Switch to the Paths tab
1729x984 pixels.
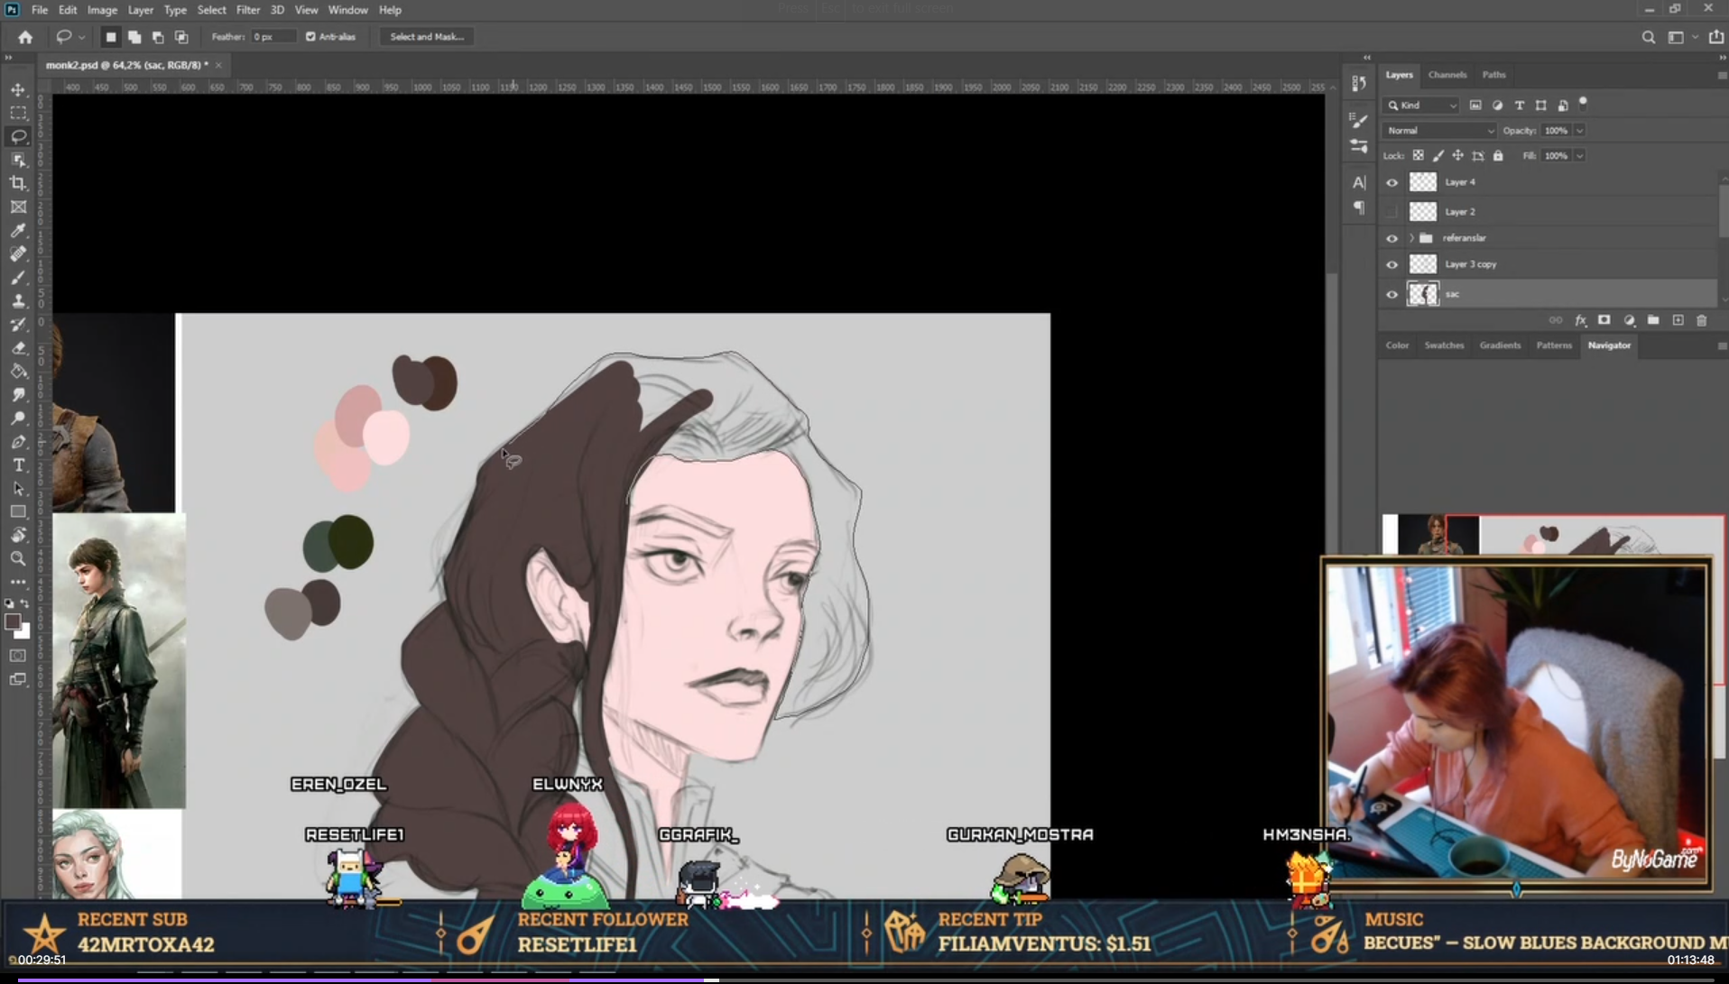click(x=1493, y=75)
